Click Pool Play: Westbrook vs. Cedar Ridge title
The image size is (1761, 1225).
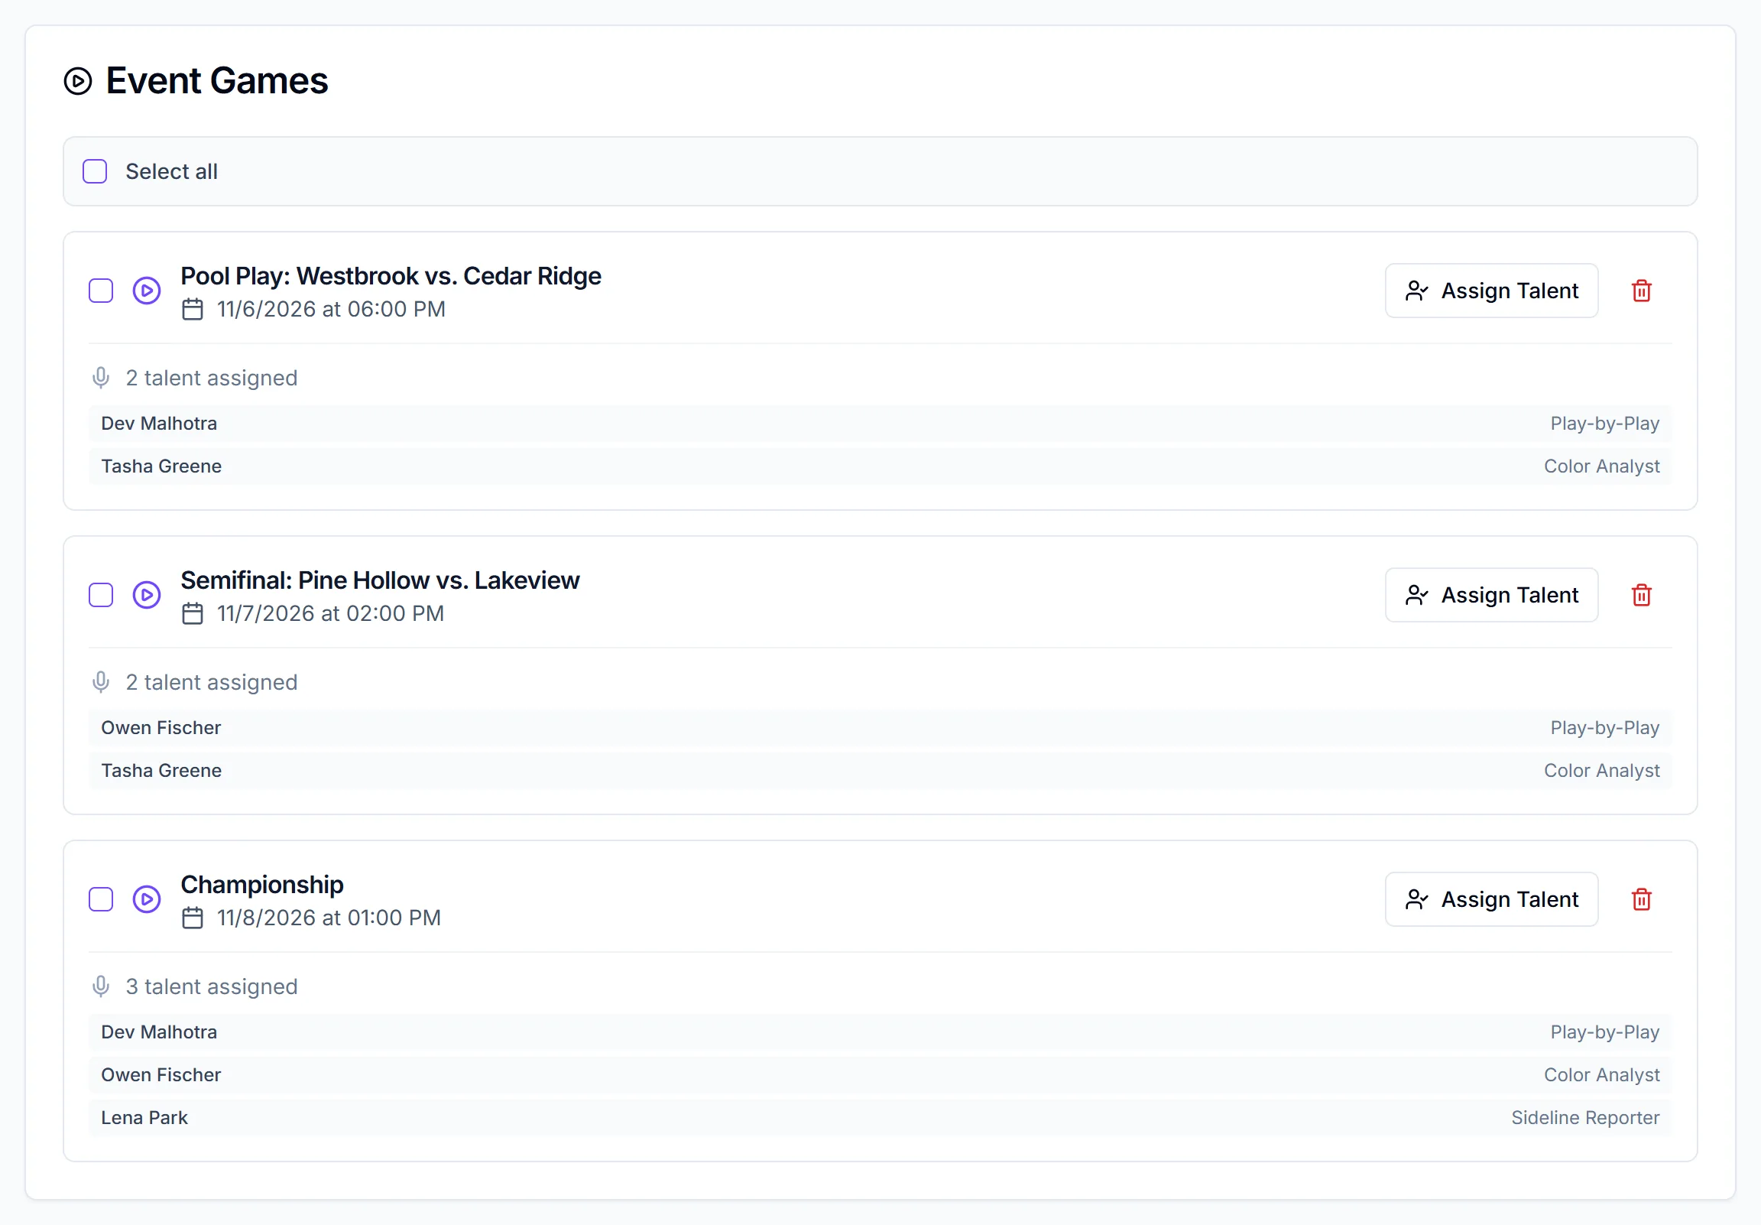pos(391,275)
